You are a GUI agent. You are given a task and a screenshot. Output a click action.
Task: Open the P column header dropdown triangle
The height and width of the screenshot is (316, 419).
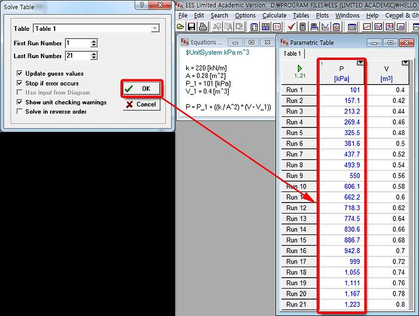[x=360, y=63]
